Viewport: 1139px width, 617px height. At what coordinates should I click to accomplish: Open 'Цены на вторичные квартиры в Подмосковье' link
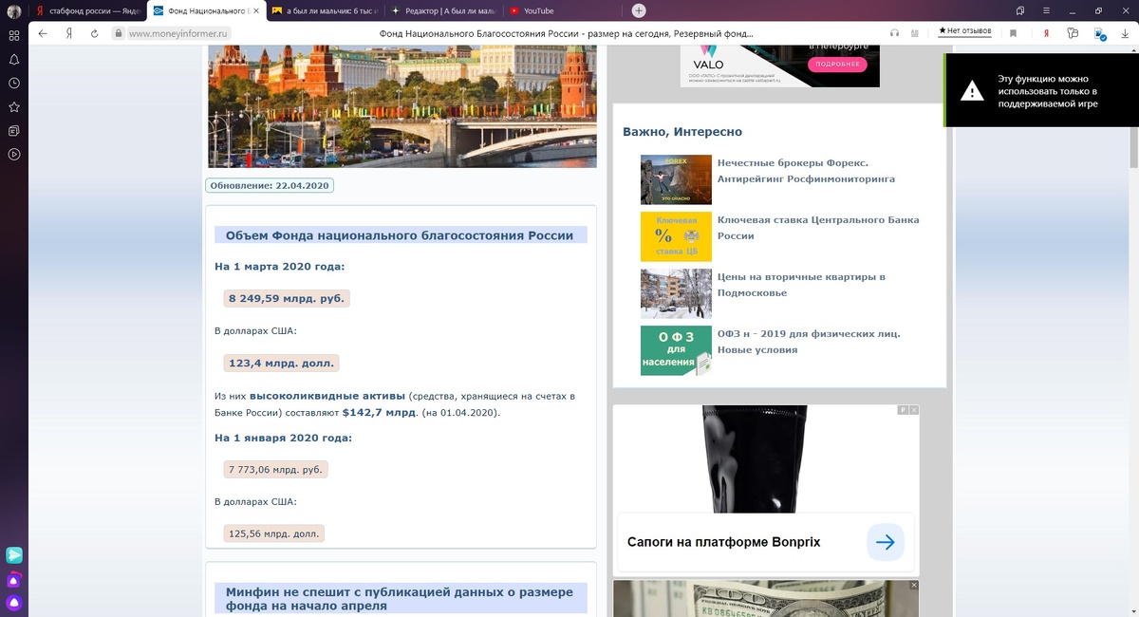tap(801, 285)
